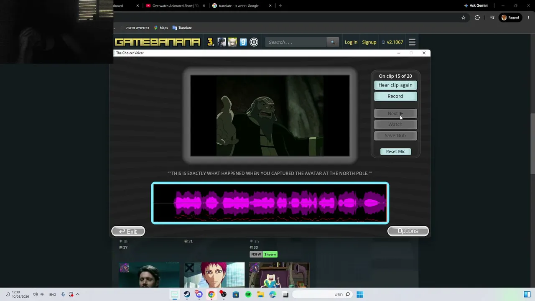Click the Log In link
This screenshot has width=535, height=301.
tap(351, 42)
